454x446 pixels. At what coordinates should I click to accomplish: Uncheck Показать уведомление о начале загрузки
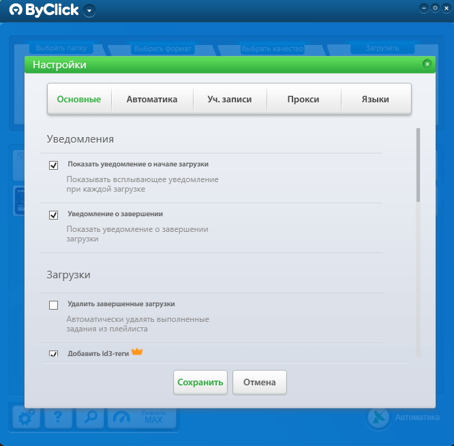tap(53, 165)
